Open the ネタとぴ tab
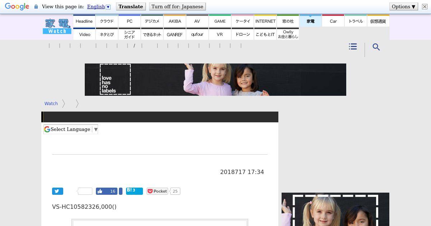 coord(107,34)
